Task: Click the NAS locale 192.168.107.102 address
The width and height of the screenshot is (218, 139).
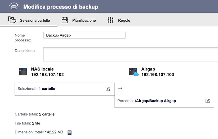Action: pyautogui.click(x=47, y=75)
